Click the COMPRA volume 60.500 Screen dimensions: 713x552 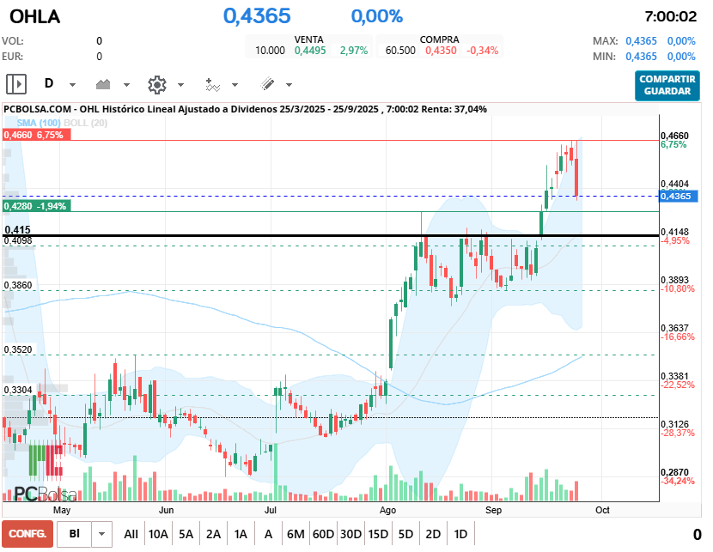400,51
